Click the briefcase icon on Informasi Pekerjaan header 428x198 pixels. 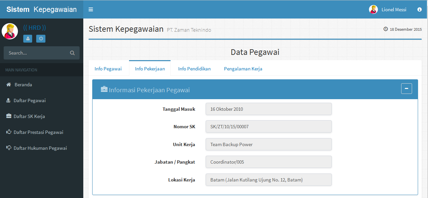(x=104, y=89)
